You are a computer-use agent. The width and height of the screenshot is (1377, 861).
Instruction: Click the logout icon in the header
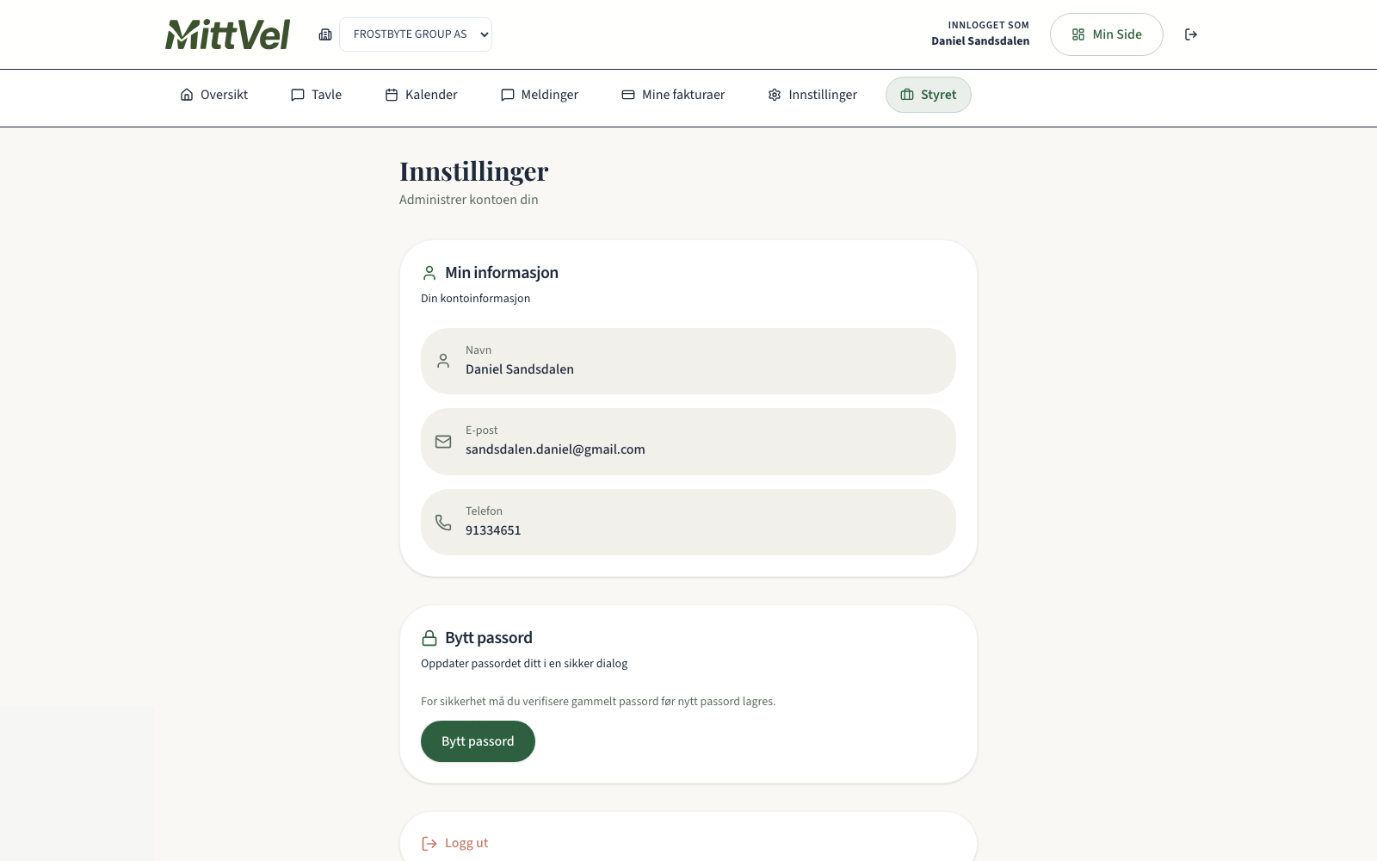(1191, 34)
